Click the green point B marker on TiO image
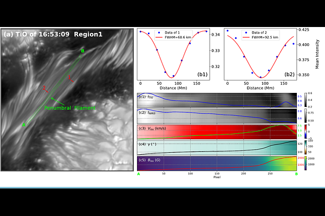 point(82,51)
